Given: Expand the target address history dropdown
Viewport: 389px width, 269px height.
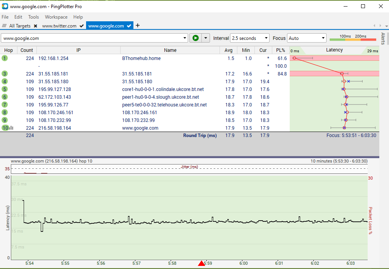Looking at the screenshot, I should tap(185, 38).
